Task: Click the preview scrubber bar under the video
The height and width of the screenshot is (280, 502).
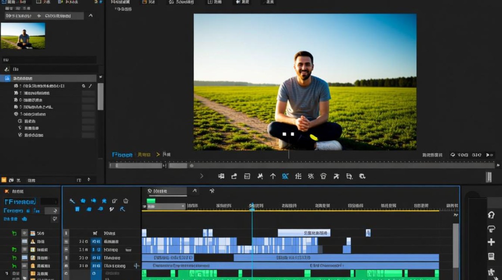Action: coord(302,165)
